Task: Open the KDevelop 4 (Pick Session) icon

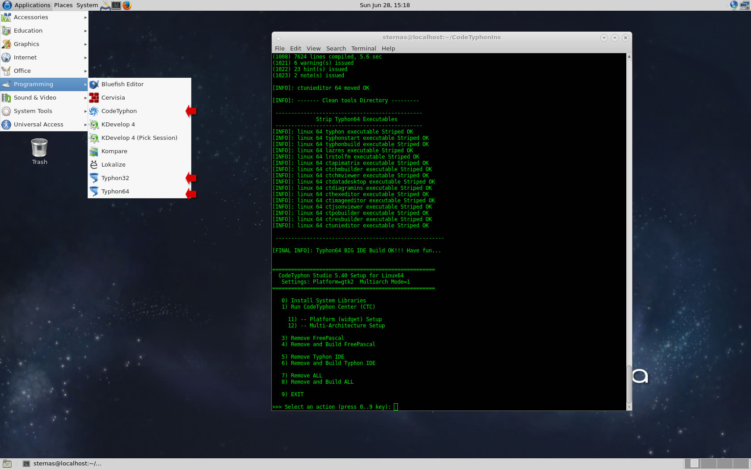Action: (94, 138)
